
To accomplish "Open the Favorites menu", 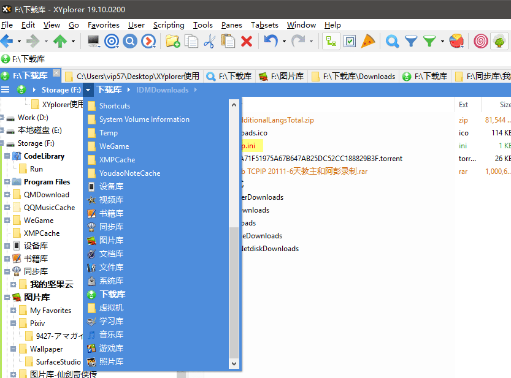I will [103, 25].
